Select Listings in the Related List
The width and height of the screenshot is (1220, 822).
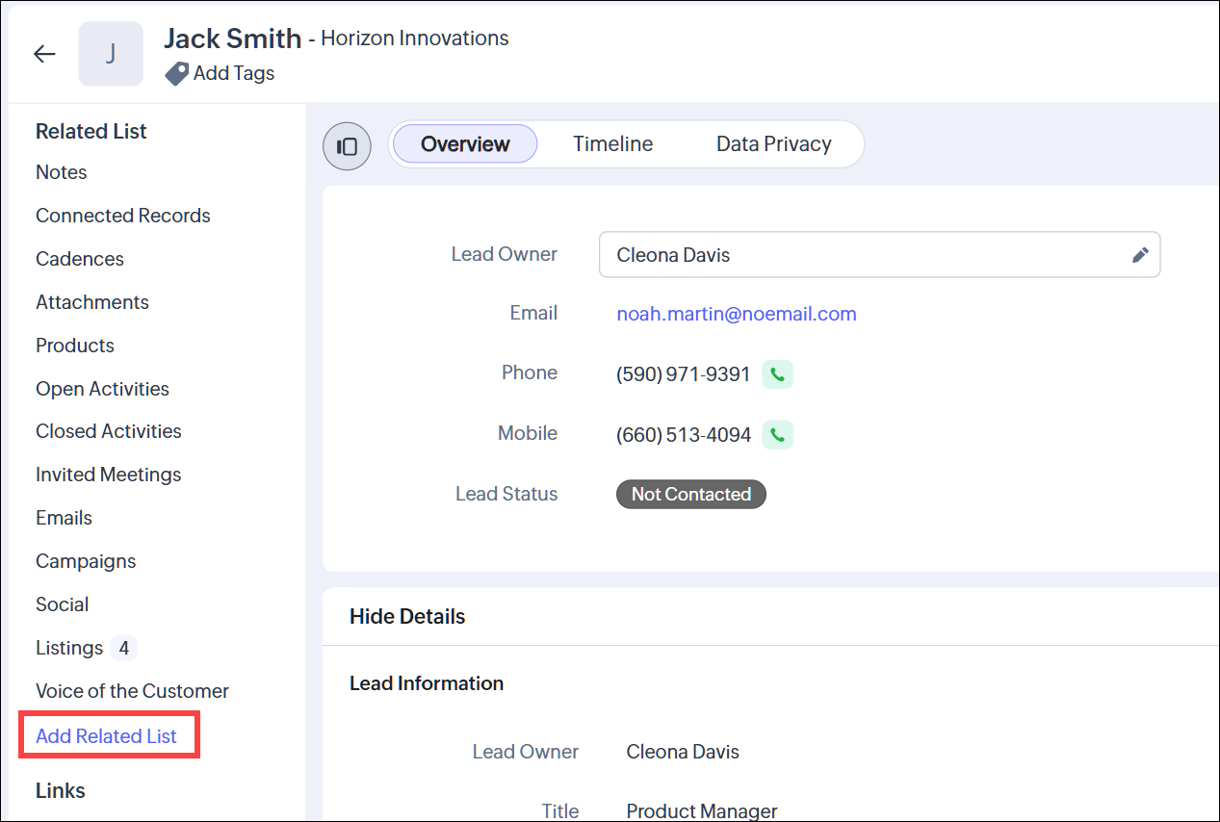click(69, 648)
